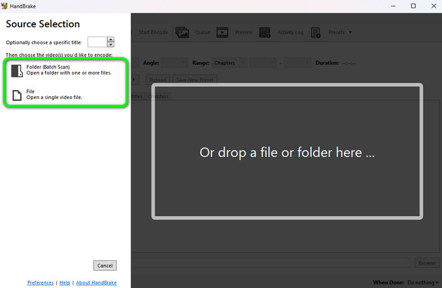The width and height of the screenshot is (442, 288).
Task: Click the Browse destination button
Action: point(427,263)
